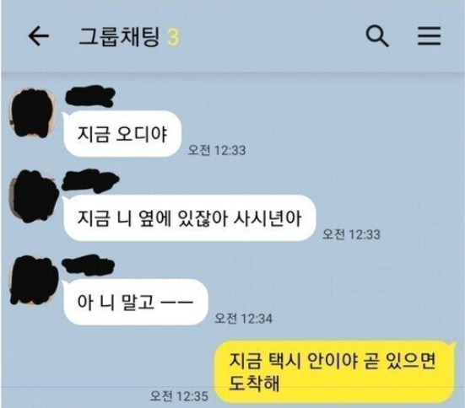Open the hamburger menu icon

(429, 36)
